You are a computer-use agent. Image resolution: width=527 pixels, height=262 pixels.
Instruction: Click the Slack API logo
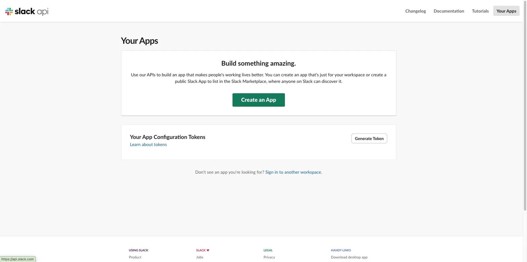tap(27, 11)
